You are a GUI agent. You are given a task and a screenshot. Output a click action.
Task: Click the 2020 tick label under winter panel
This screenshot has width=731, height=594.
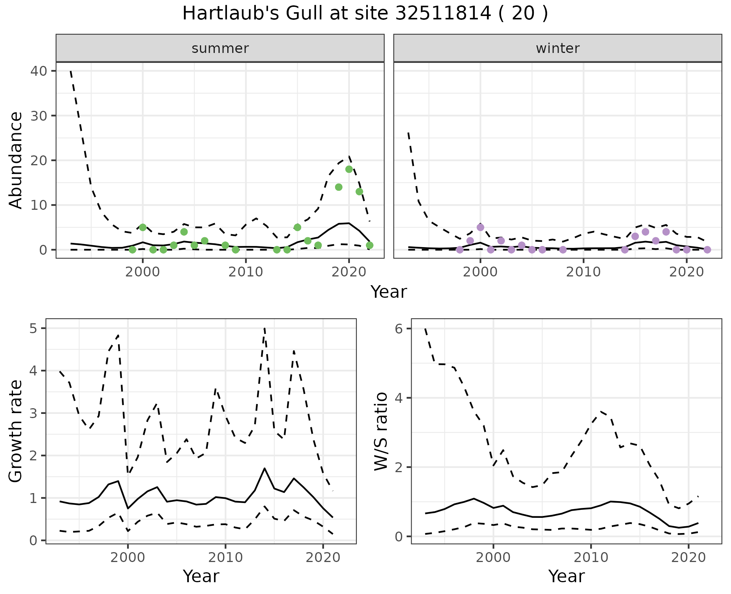[x=686, y=272]
